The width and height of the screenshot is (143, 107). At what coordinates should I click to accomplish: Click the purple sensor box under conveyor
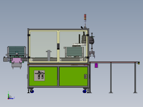[x=96, y=65]
